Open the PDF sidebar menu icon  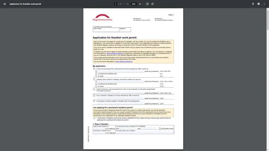(4, 4)
